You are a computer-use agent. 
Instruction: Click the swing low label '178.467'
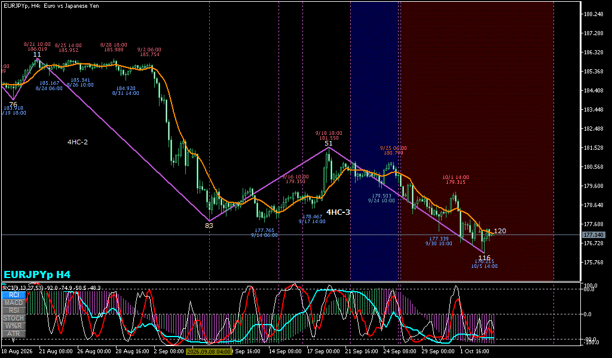[312, 217]
